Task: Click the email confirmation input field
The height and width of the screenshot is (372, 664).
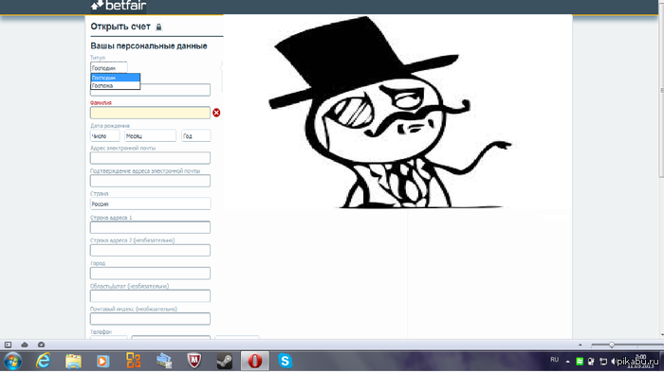Action: pyautogui.click(x=150, y=181)
